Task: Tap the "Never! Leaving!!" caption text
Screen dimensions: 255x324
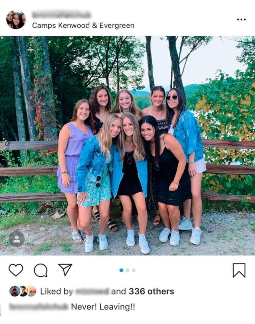Action: tap(103, 307)
